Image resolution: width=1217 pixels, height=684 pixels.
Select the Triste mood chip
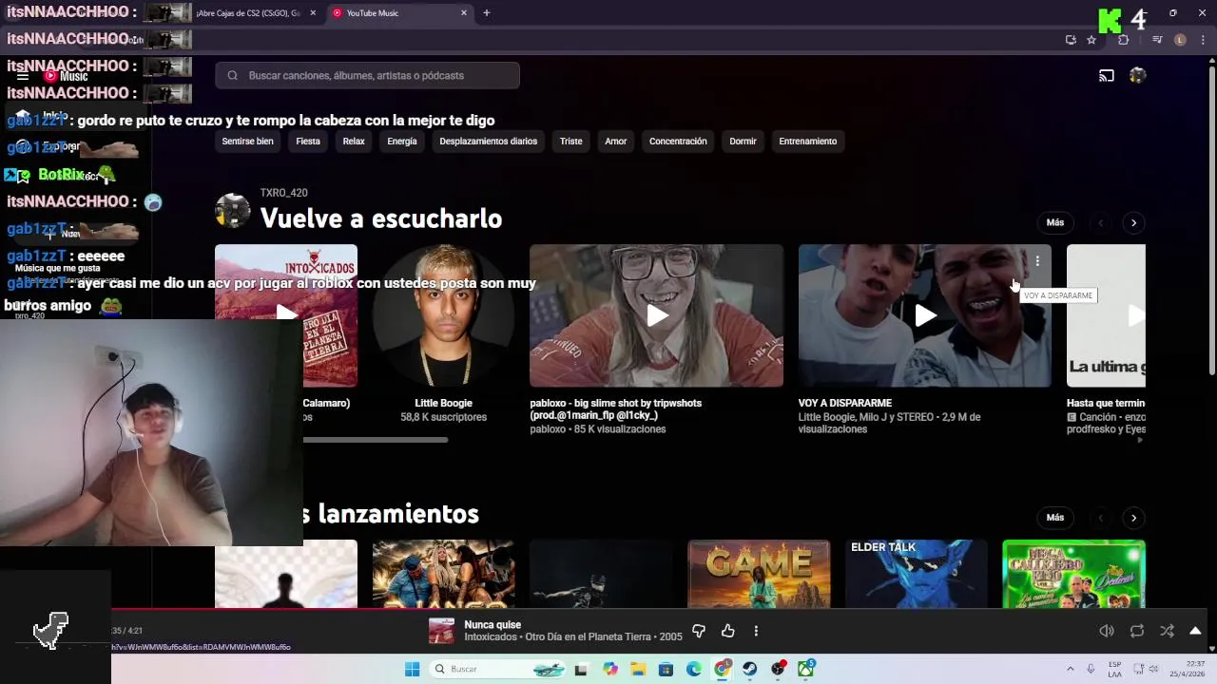(571, 141)
